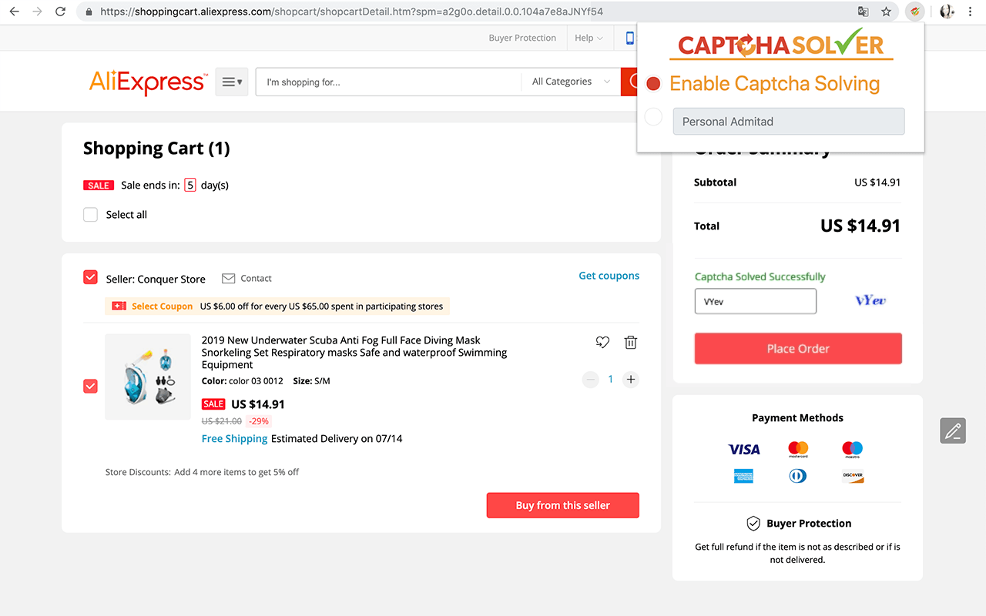Image resolution: width=986 pixels, height=616 pixels.
Task: Open the diving mask product title
Action: coord(354,352)
